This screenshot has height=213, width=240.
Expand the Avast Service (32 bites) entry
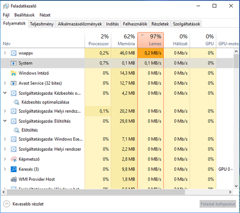click(x=5, y=83)
